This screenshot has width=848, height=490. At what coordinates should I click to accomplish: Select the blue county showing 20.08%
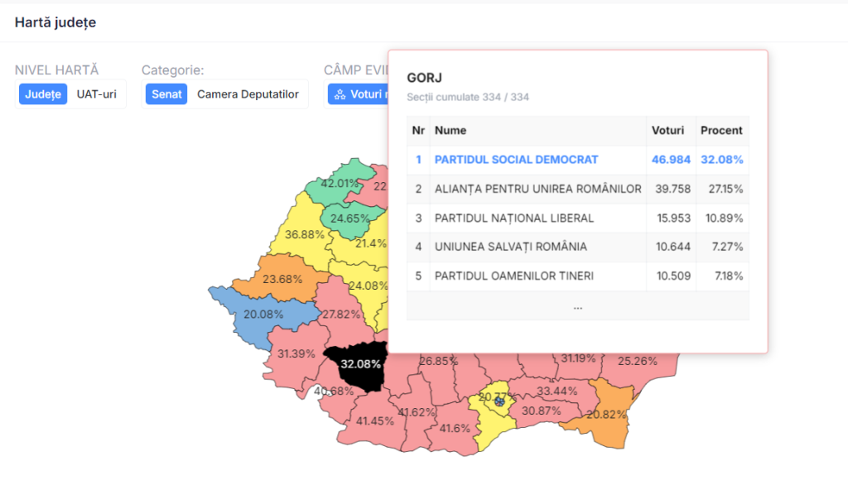263,315
